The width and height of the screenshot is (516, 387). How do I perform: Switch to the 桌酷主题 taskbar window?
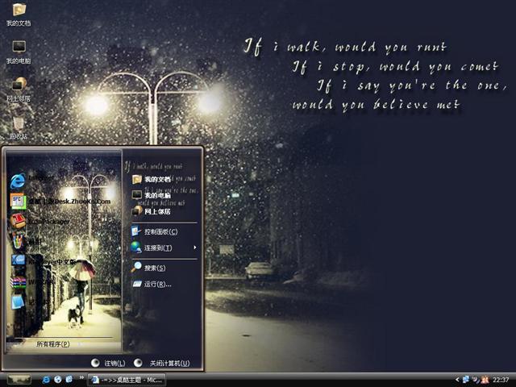click(127, 380)
